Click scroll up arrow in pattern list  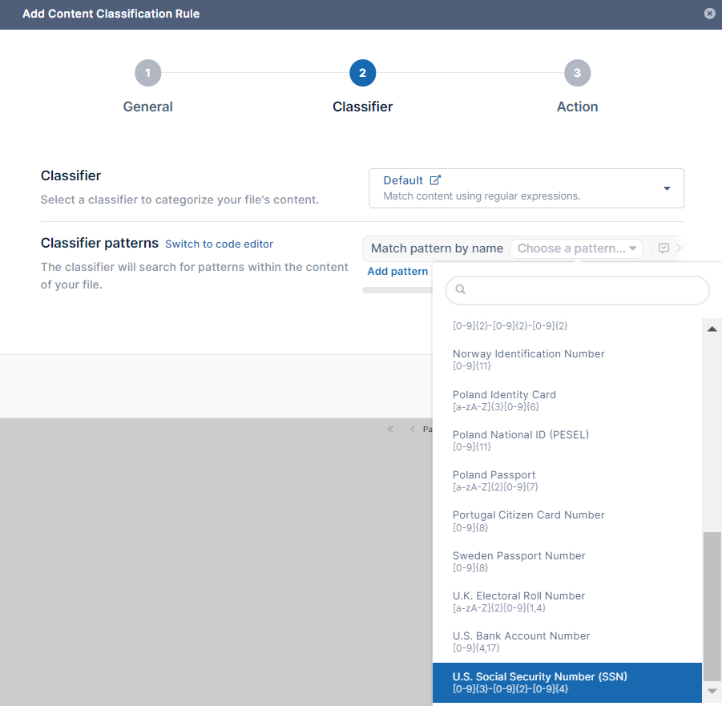[x=712, y=329]
